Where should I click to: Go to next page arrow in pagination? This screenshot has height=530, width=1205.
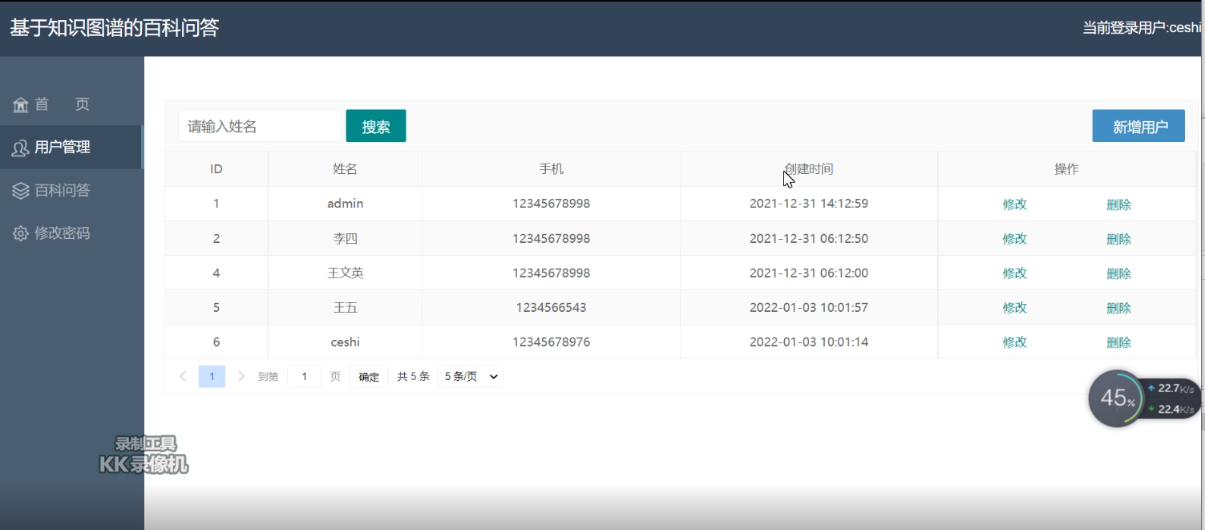(x=242, y=376)
